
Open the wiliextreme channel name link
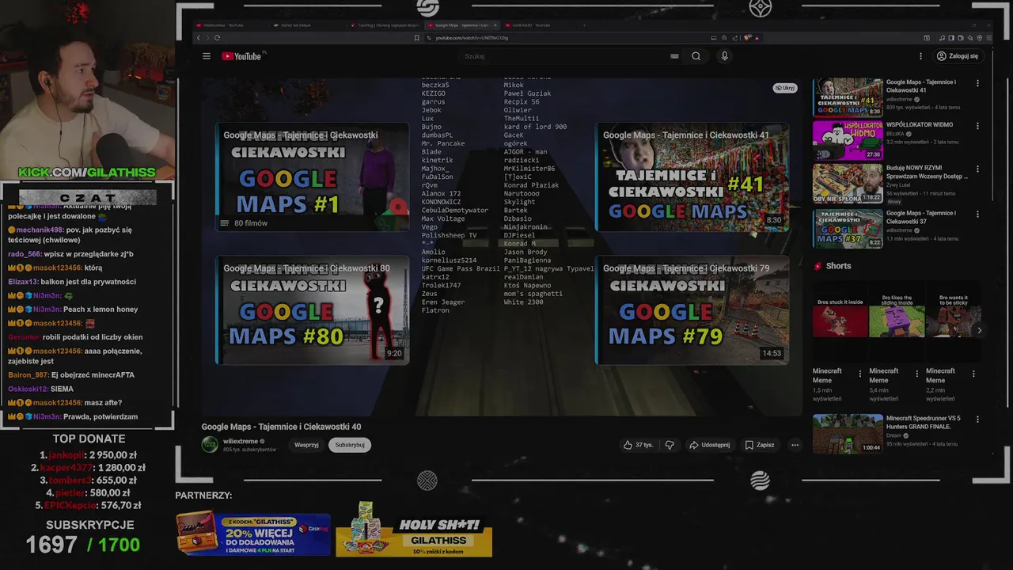pyautogui.click(x=240, y=441)
